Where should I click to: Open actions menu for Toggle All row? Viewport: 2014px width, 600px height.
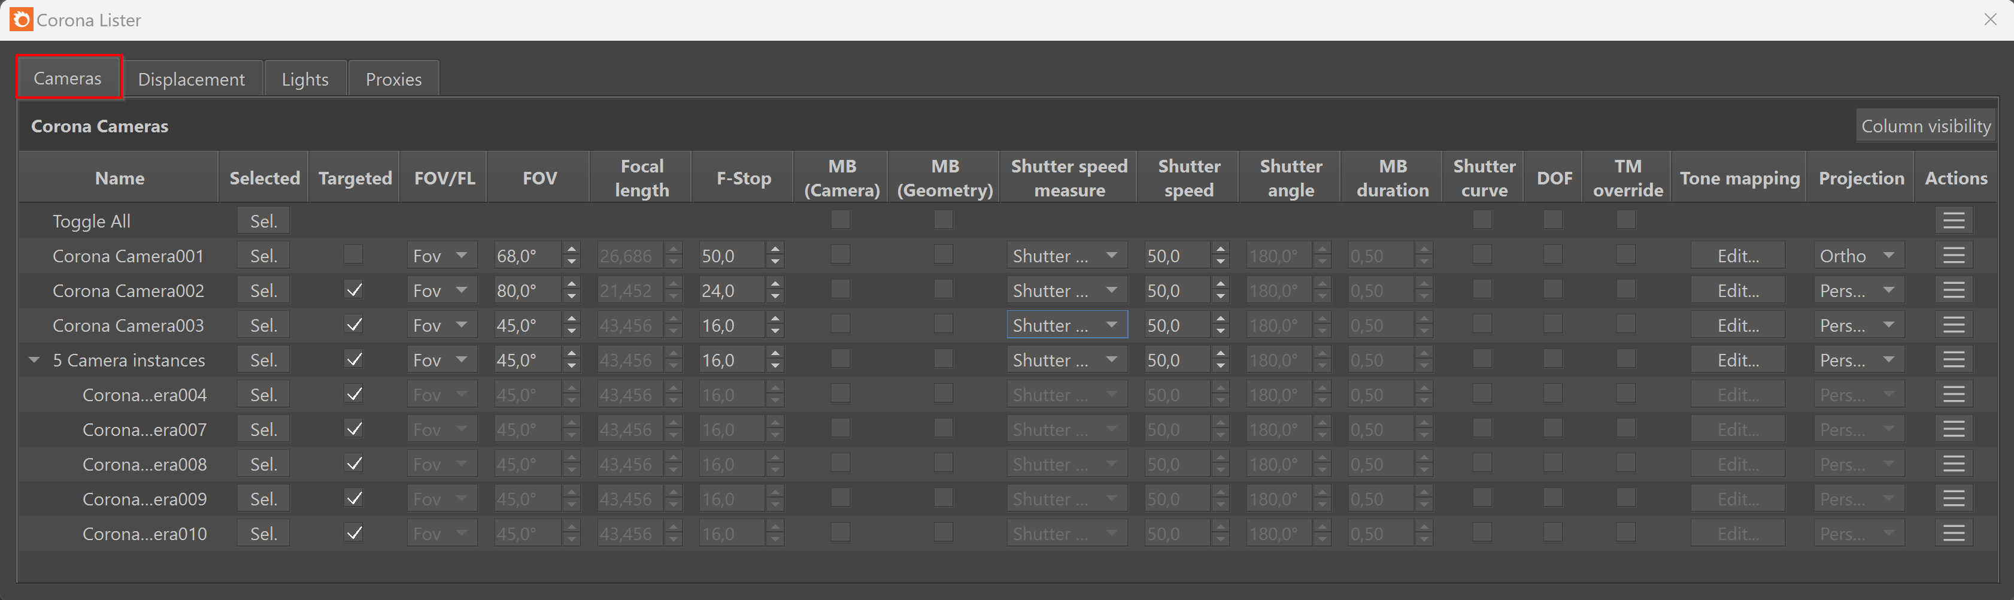click(1953, 220)
